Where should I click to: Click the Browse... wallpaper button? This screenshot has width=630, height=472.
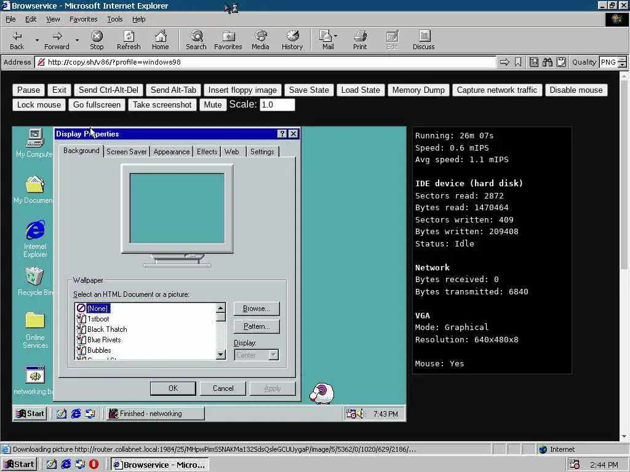pos(257,309)
